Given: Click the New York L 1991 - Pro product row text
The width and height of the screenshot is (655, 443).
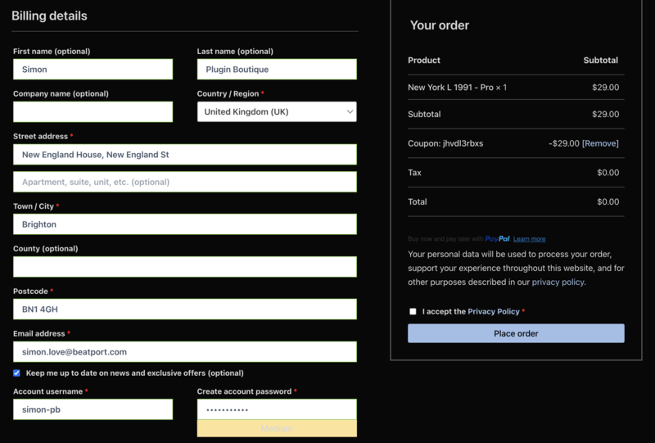Looking at the screenshot, I should pos(457,88).
